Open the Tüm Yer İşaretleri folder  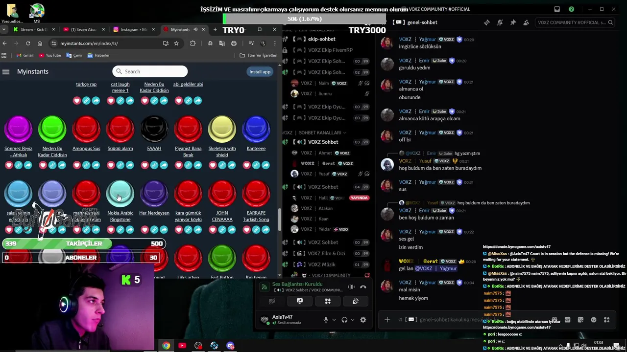click(x=258, y=55)
